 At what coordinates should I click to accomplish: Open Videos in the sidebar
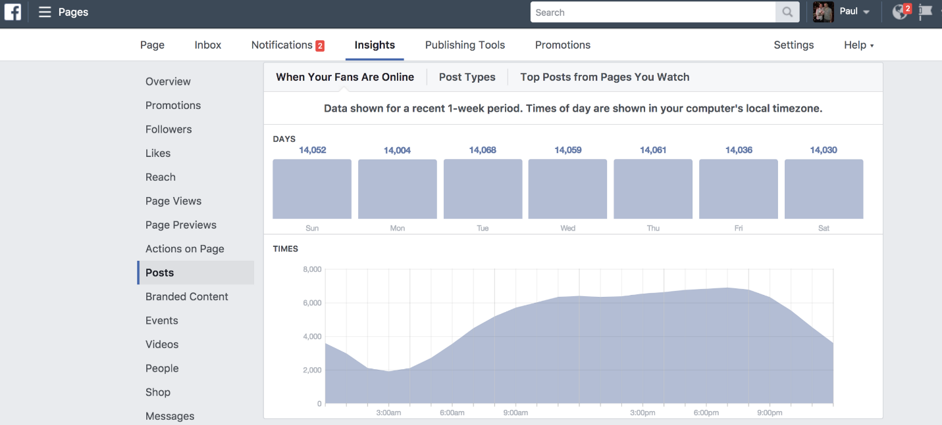[162, 344]
